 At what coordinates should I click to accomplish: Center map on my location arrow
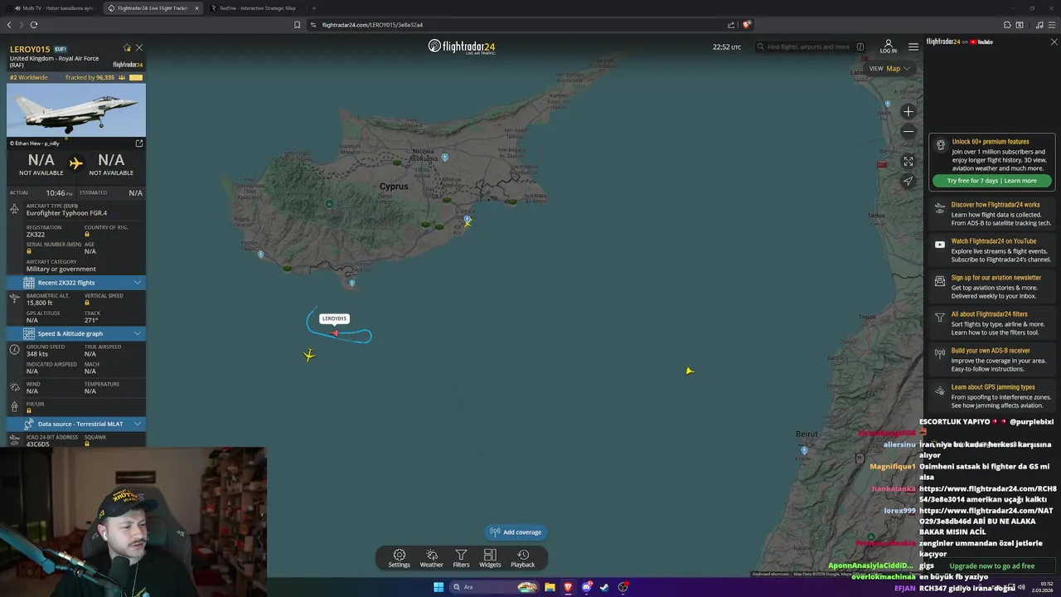(x=908, y=181)
